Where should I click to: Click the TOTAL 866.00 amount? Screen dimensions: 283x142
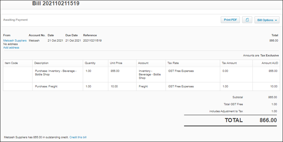268,120
